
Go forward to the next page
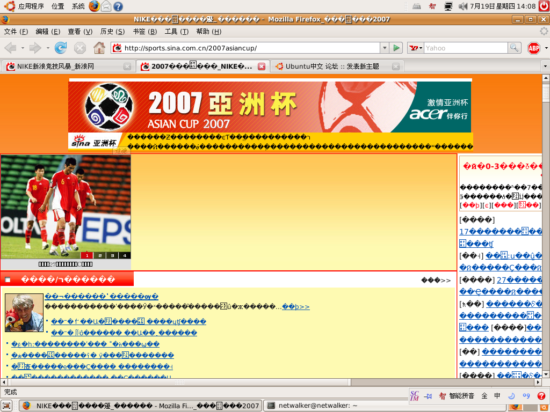coord(35,48)
